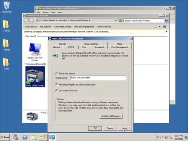This screenshot has width=188, height=141.
Task: Click the Back navigation arrow button
Action: (26, 20)
